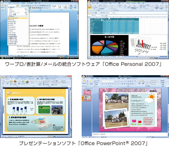Open the font size dropdown in Word's ribbon

pyautogui.click(x=21, y=5)
